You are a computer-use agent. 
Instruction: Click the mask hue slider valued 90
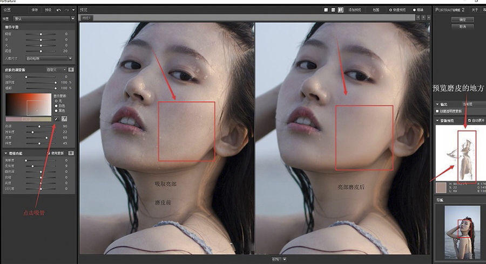tap(40, 127)
